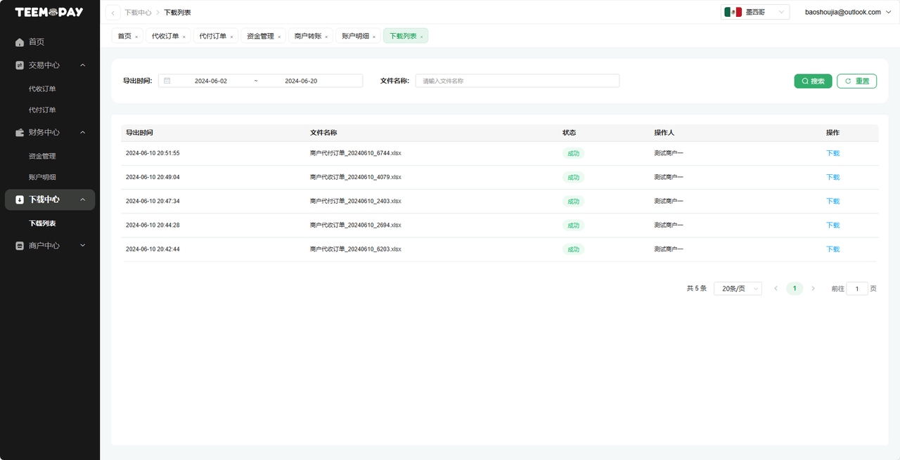This screenshot has width=900, height=460.
Task: Close the 代付订单 tab
Action: 231,37
